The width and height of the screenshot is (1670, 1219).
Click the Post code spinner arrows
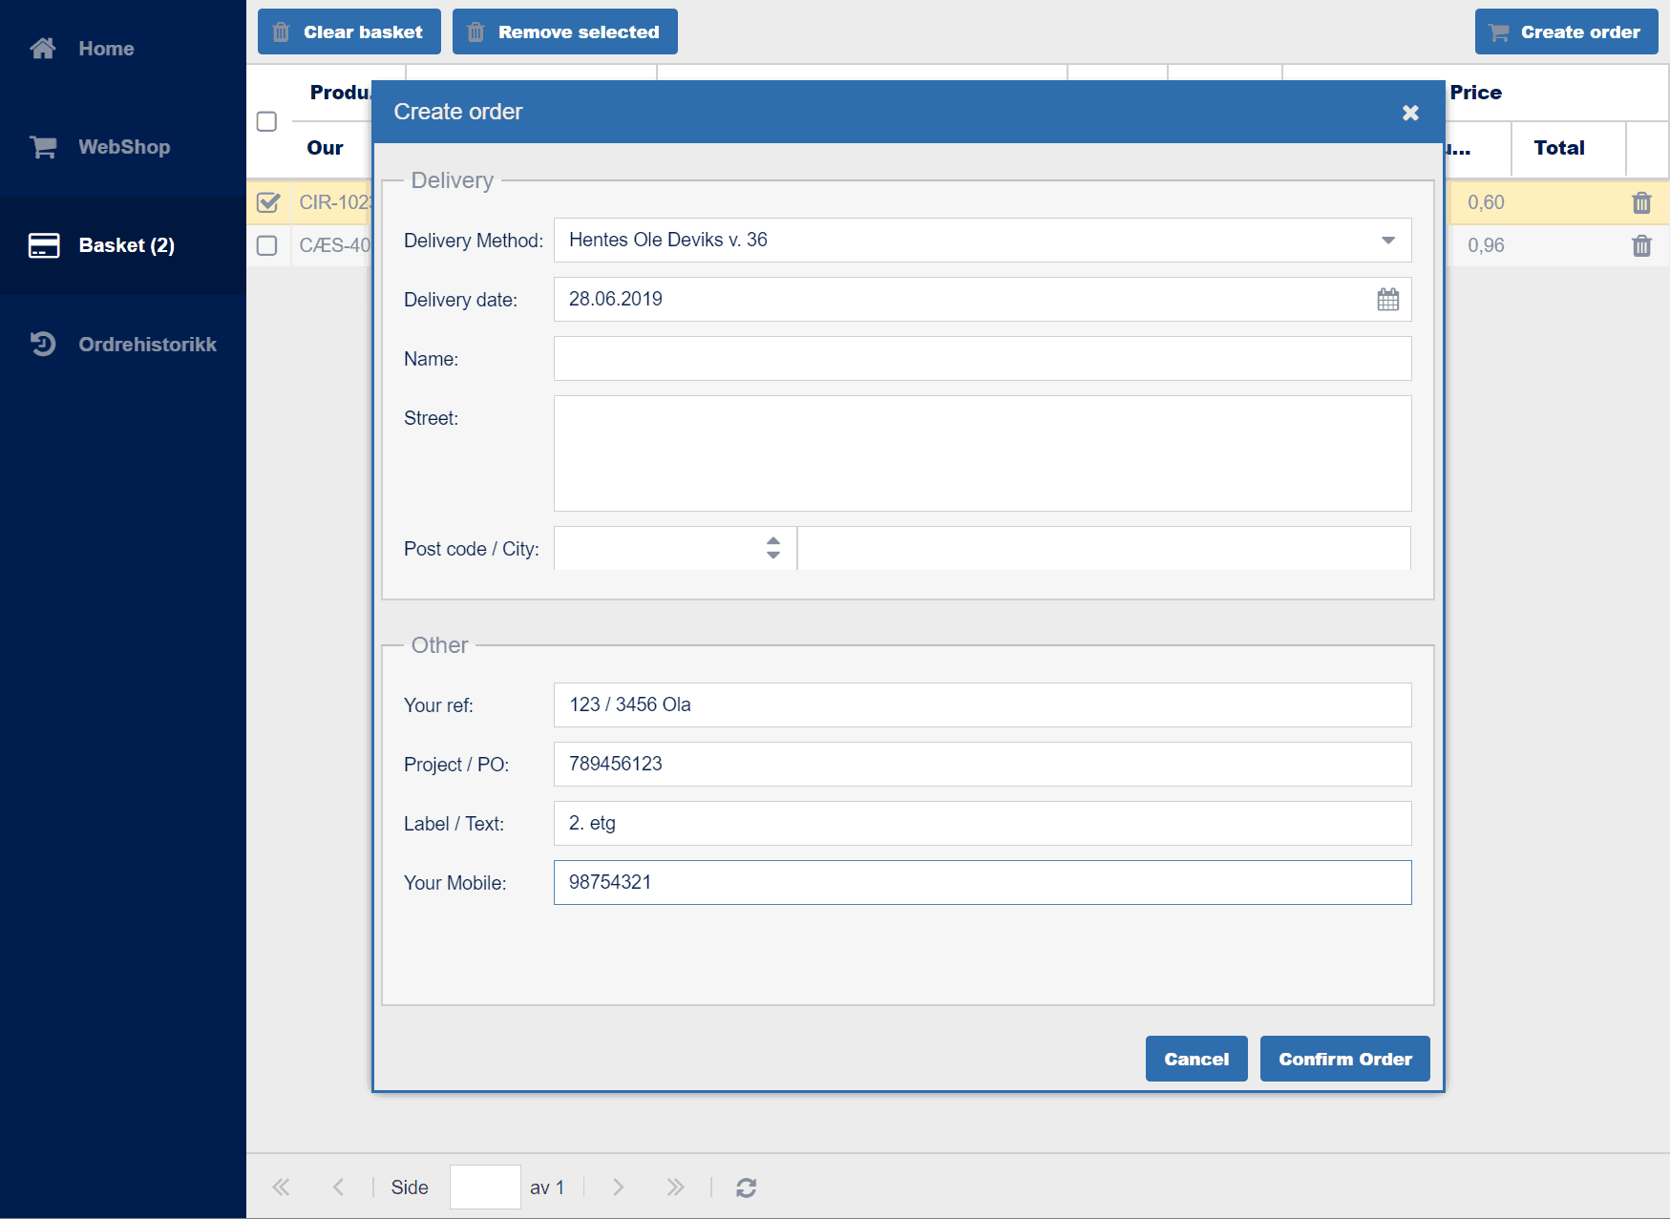(x=772, y=548)
